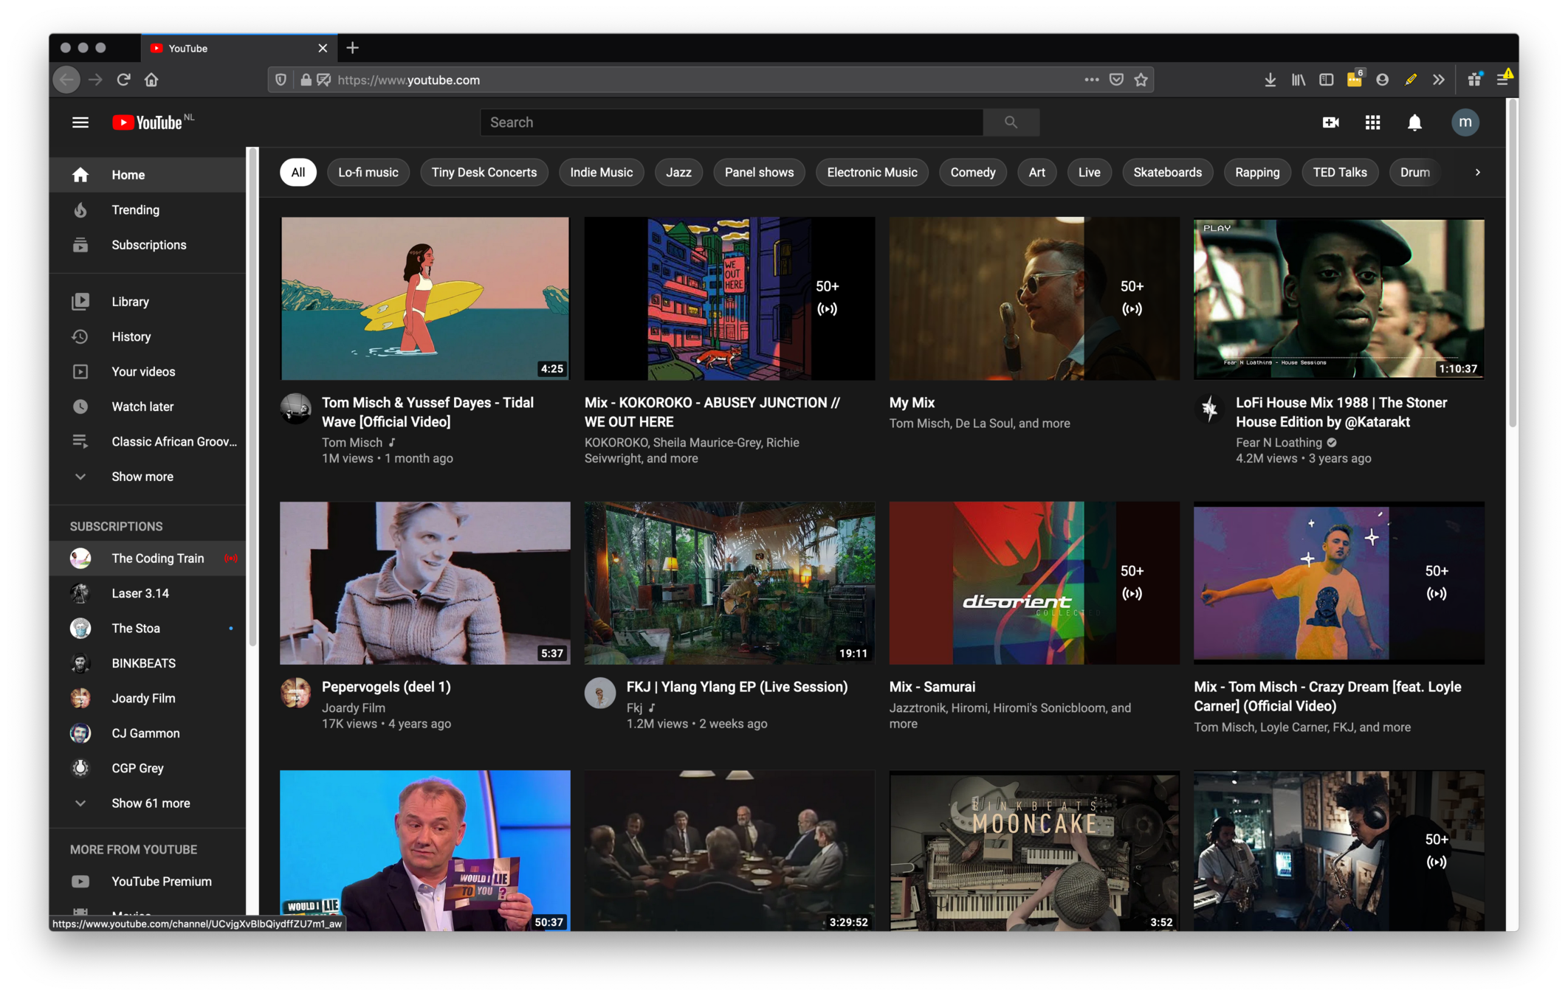Open the Trending section
The width and height of the screenshot is (1568, 996).
pyautogui.click(x=135, y=210)
